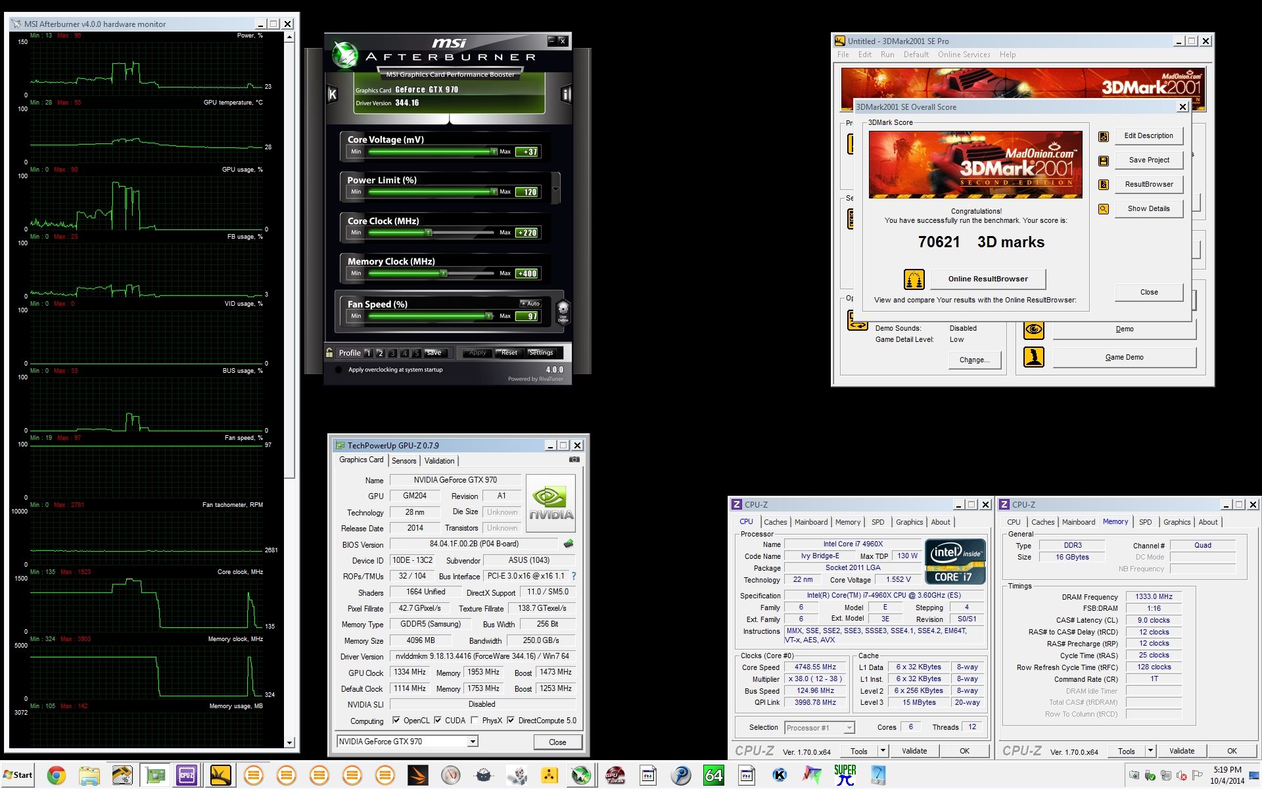Open the Processor #1 selection dropdown
The image size is (1262, 789).
[x=849, y=727]
